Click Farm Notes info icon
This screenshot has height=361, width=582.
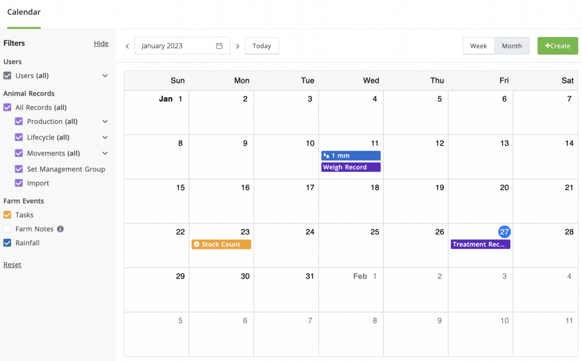pyautogui.click(x=60, y=229)
